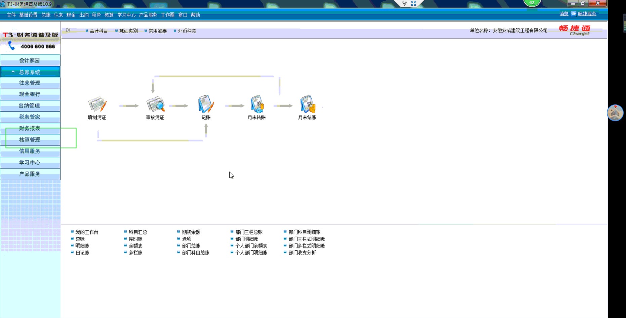Select 现金银行 in sidebar
This screenshot has height=318, width=626.
pos(30,94)
